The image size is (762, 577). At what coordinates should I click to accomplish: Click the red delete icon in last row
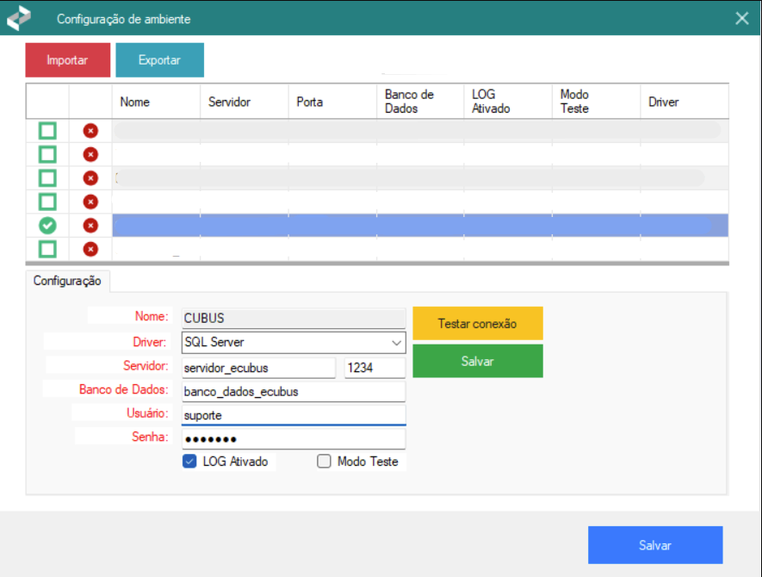pos(90,249)
